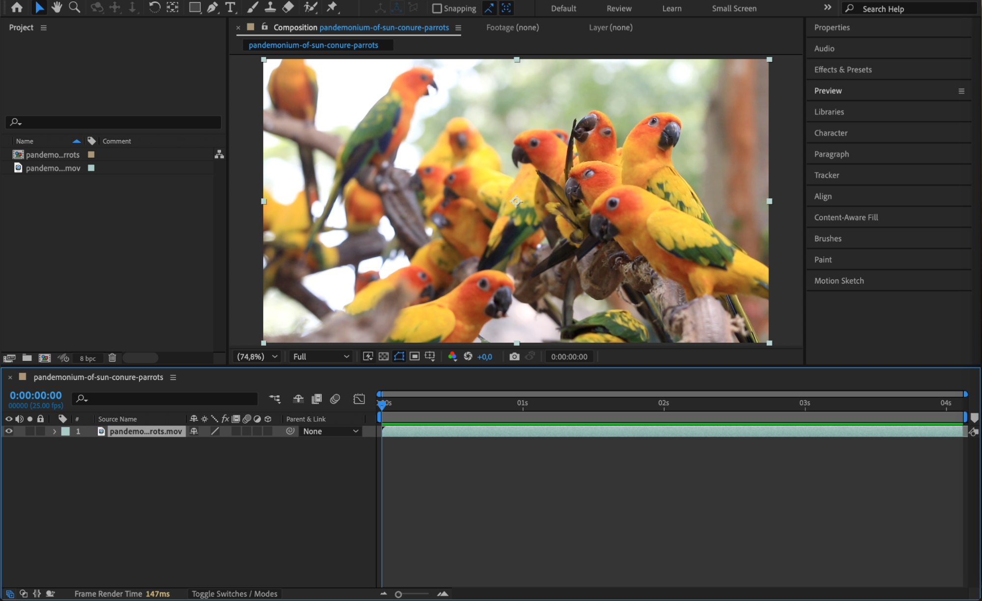This screenshot has height=601, width=982.
Task: Open the Full resolution dropdown
Action: point(320,356)
